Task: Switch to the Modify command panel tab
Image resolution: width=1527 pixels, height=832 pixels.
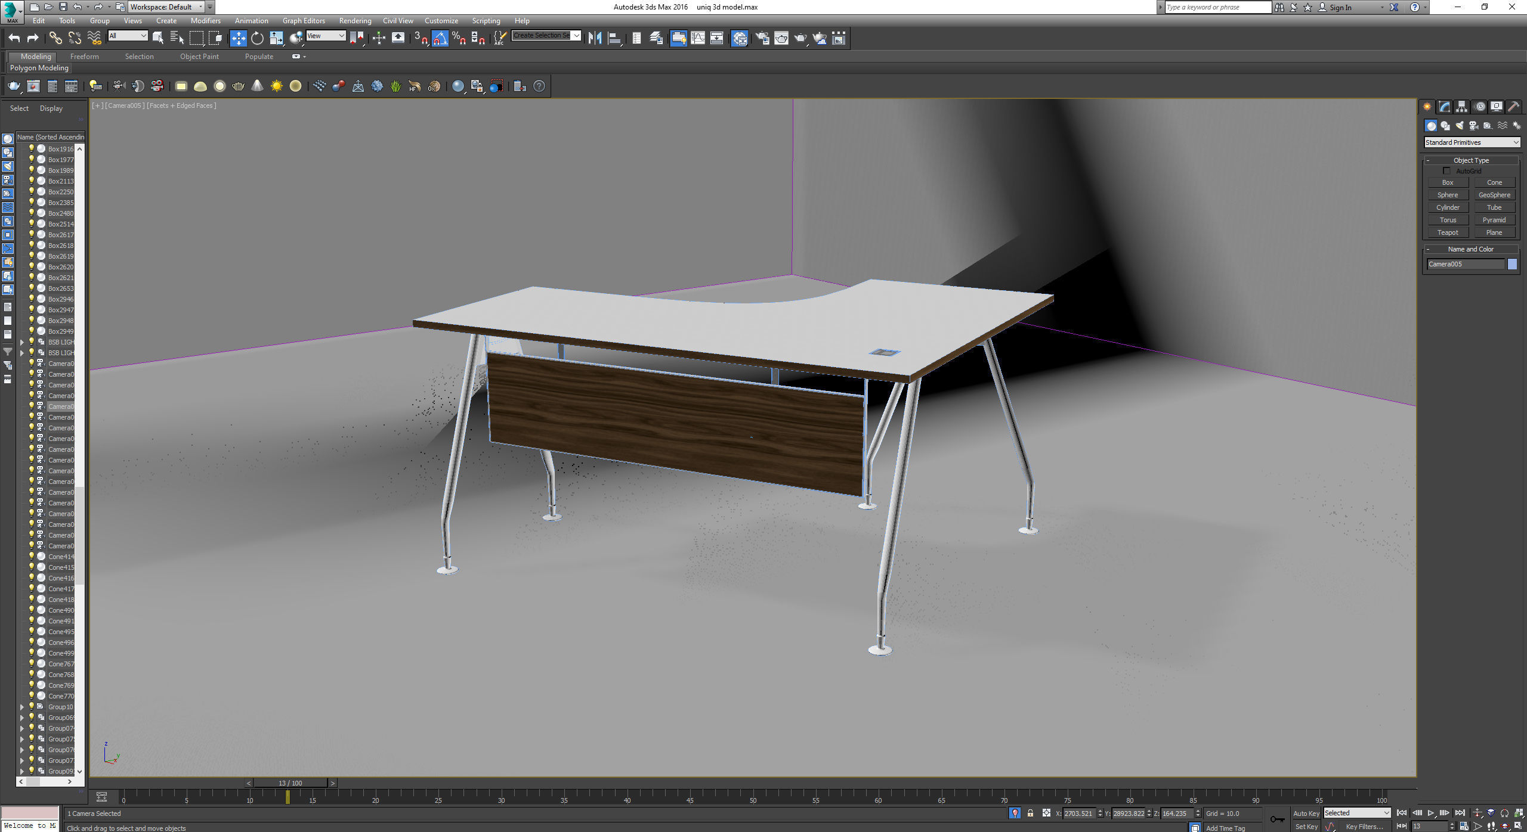Action: point(1444,107)
